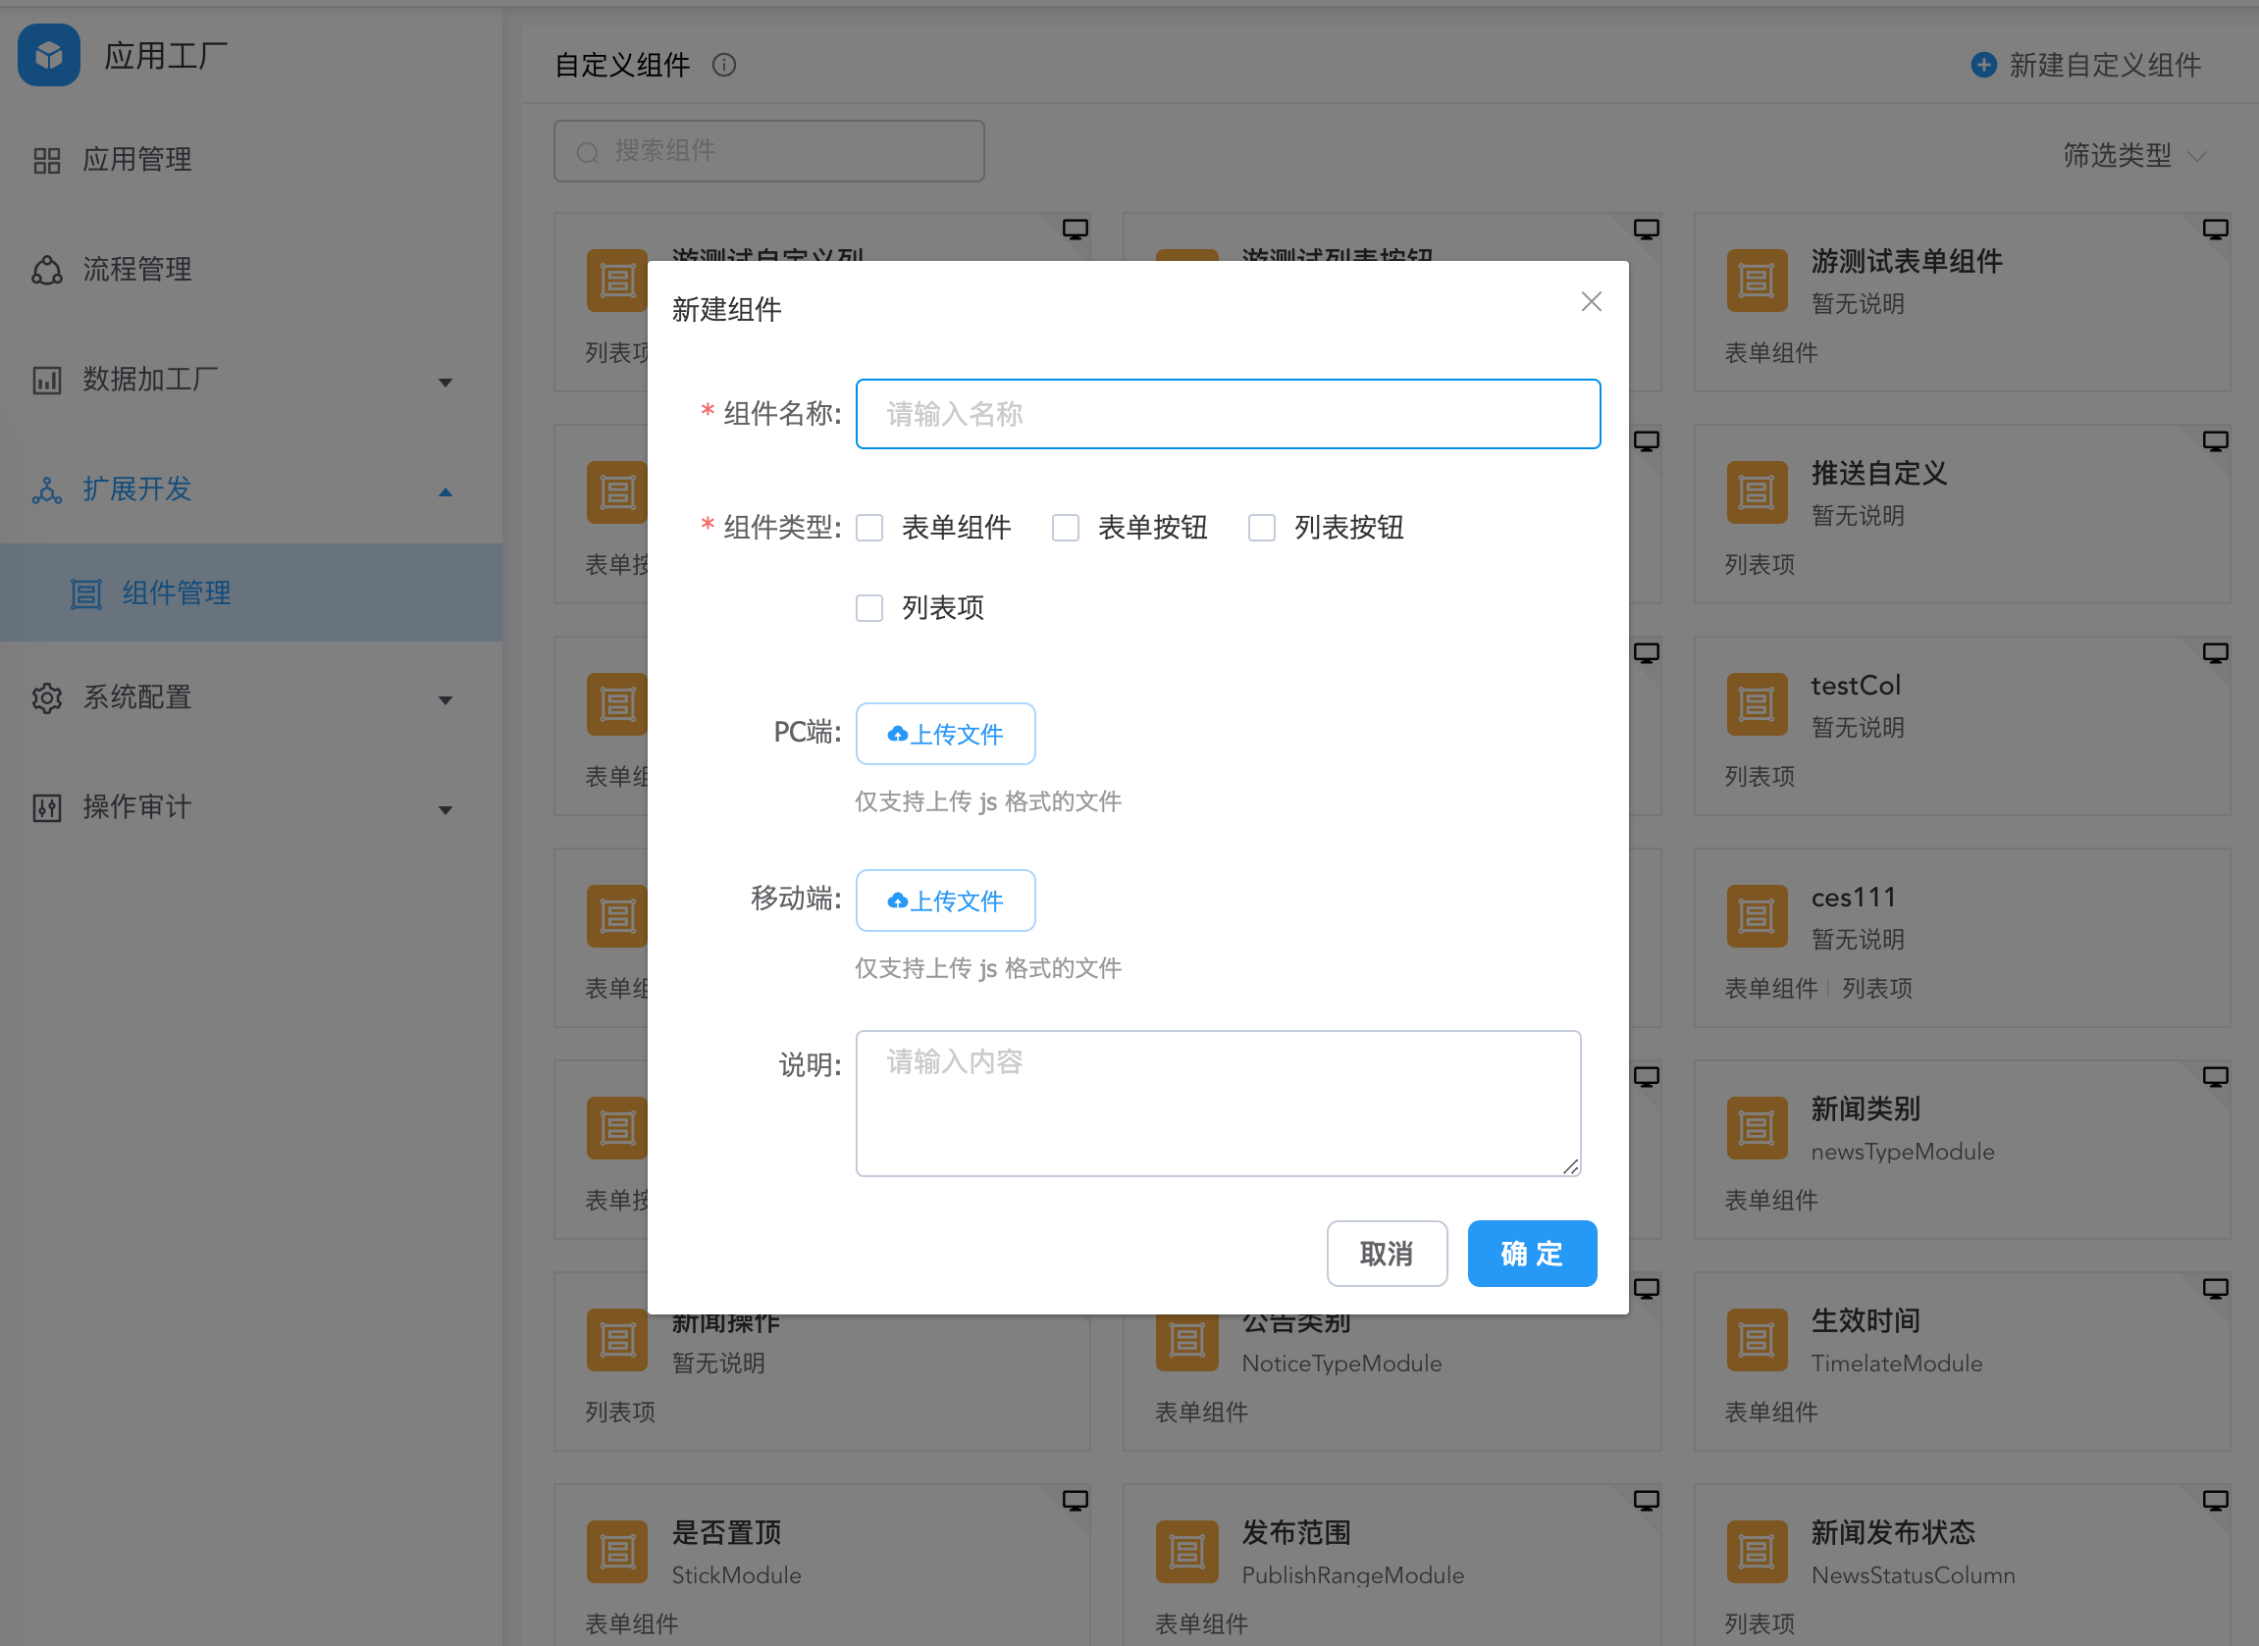Check the 表单组件 checkbox
The width and height of the screenshot is (2259, 1646).
click(x=869, y=527)
